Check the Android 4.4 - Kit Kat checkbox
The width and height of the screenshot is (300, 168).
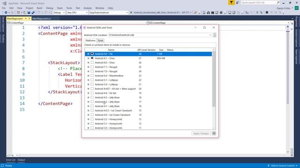(92, 93)
